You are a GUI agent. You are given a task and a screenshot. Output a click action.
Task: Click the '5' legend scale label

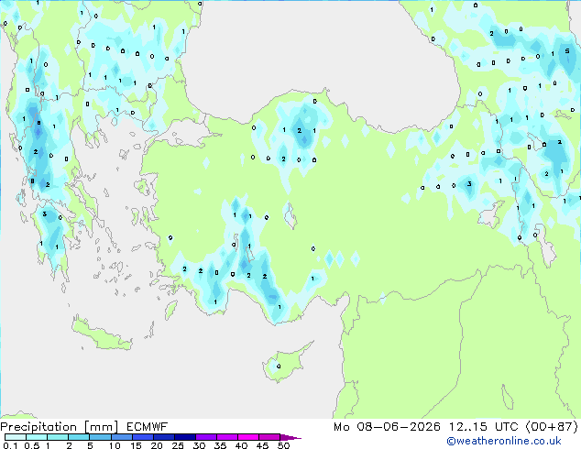[x=90, y=445]
